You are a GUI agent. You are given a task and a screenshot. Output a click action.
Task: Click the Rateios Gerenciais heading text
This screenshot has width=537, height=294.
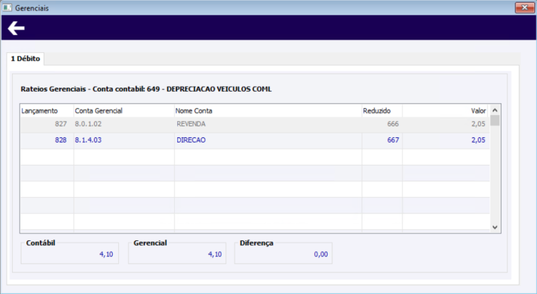pyautogui.click(x=146, y=89)
